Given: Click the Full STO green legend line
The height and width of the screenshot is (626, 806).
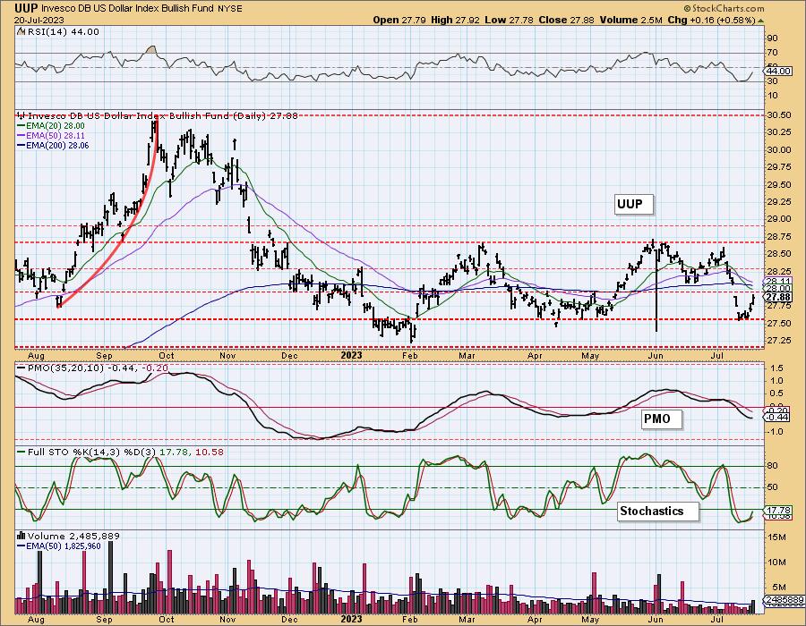Looking at the screenshot, I should pos(21,452).
